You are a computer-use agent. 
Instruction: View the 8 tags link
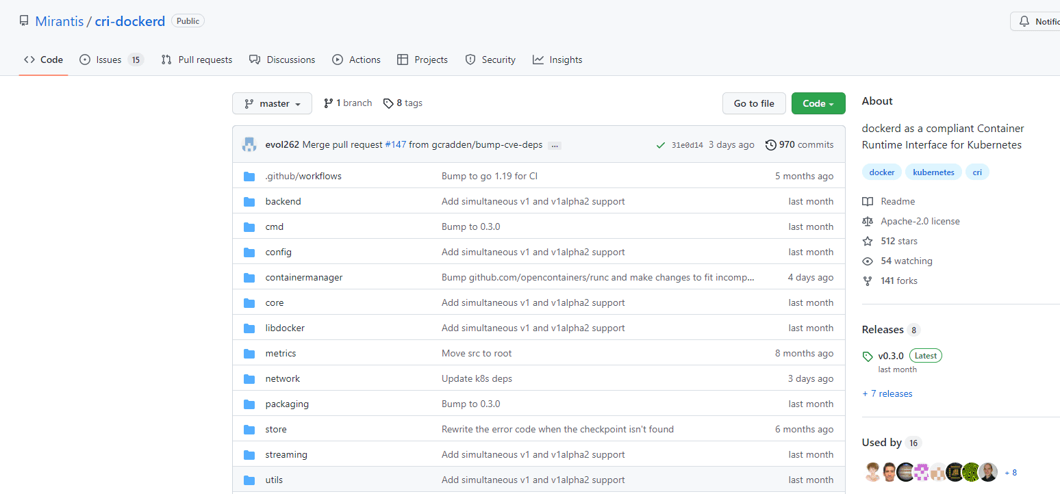[403, 103]
